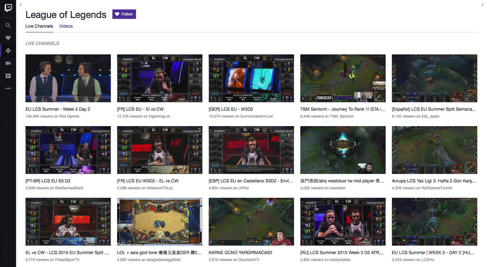Open the ESL_spain channel link
Image resolution: width=487 pixels, height=267 pixels.
pyautogui.click(x=430, y=116)
